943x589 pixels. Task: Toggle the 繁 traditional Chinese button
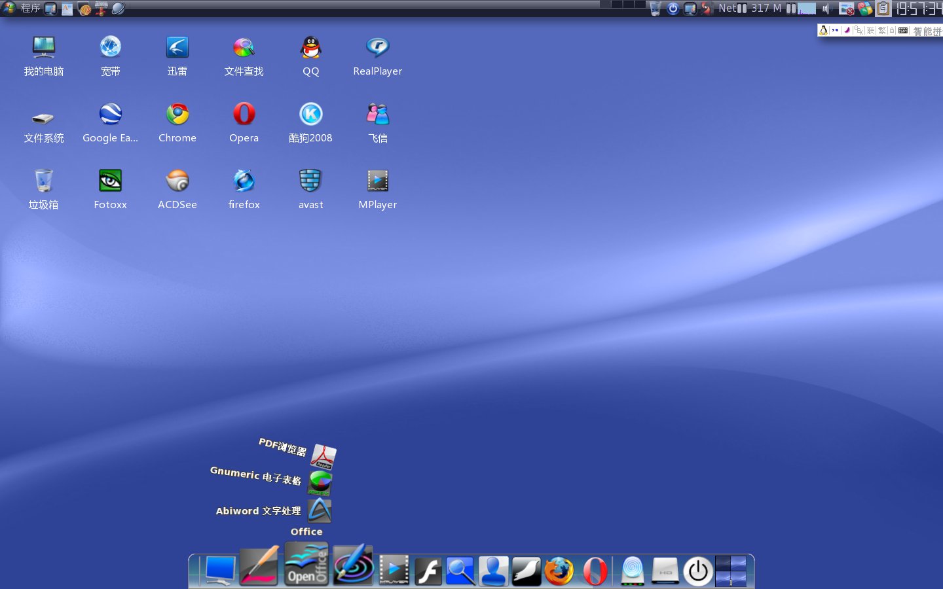click(x=882, y=30)
